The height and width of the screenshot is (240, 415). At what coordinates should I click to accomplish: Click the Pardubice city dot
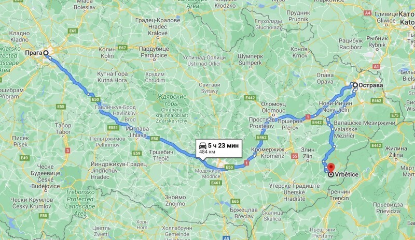(x=154, y=60)
